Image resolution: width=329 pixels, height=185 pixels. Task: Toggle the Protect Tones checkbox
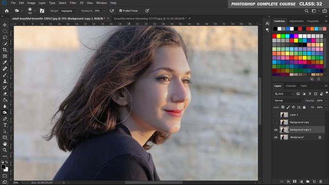click(x=121, y=11)
